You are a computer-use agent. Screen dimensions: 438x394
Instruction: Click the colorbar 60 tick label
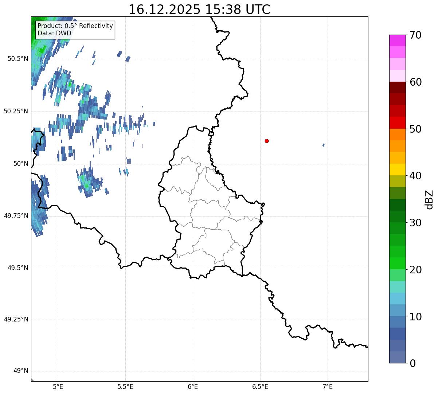(x=416, y=82)
